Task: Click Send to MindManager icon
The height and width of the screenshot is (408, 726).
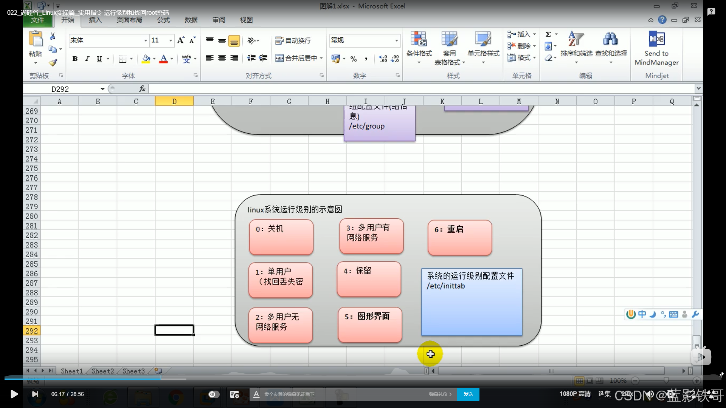Action: point(656,39)
